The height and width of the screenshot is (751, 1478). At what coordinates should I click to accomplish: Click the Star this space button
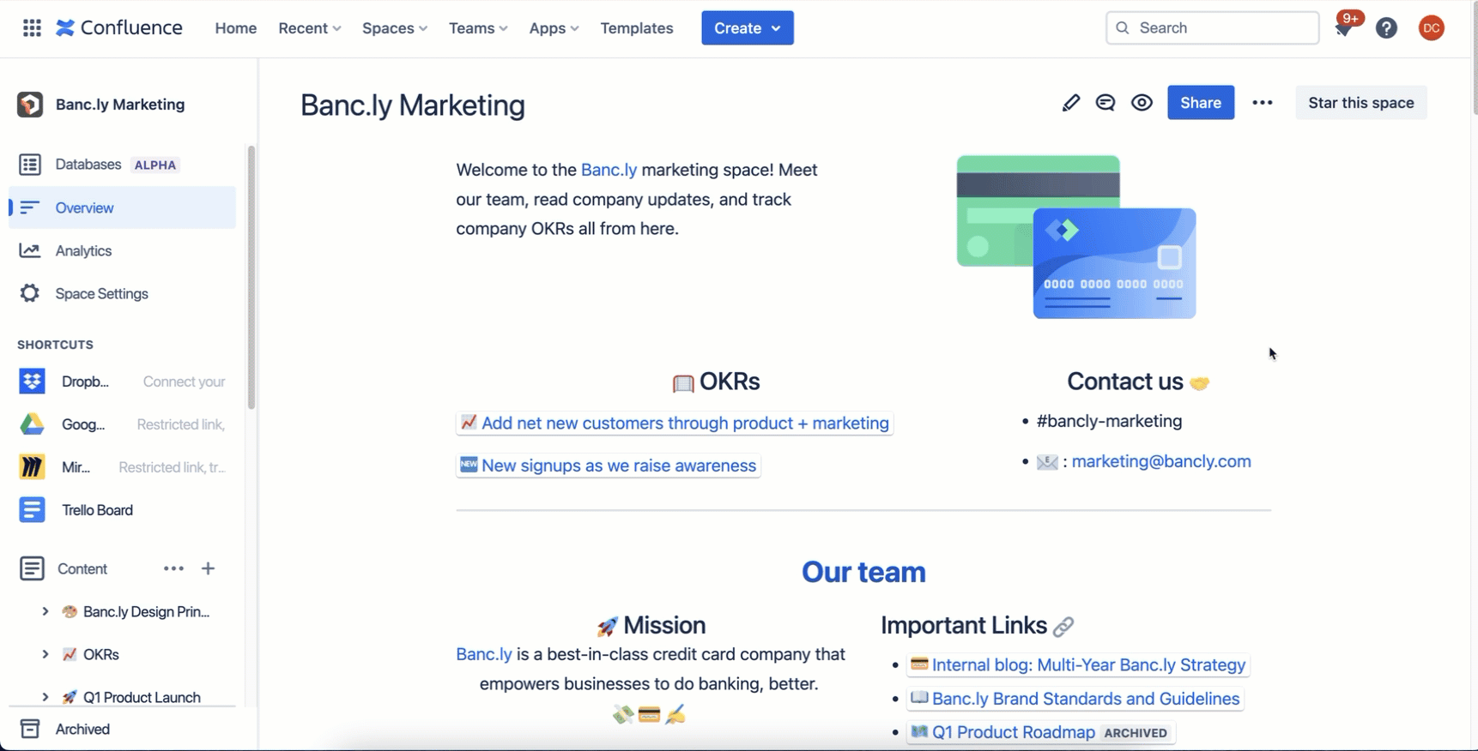click(1361, 103)
